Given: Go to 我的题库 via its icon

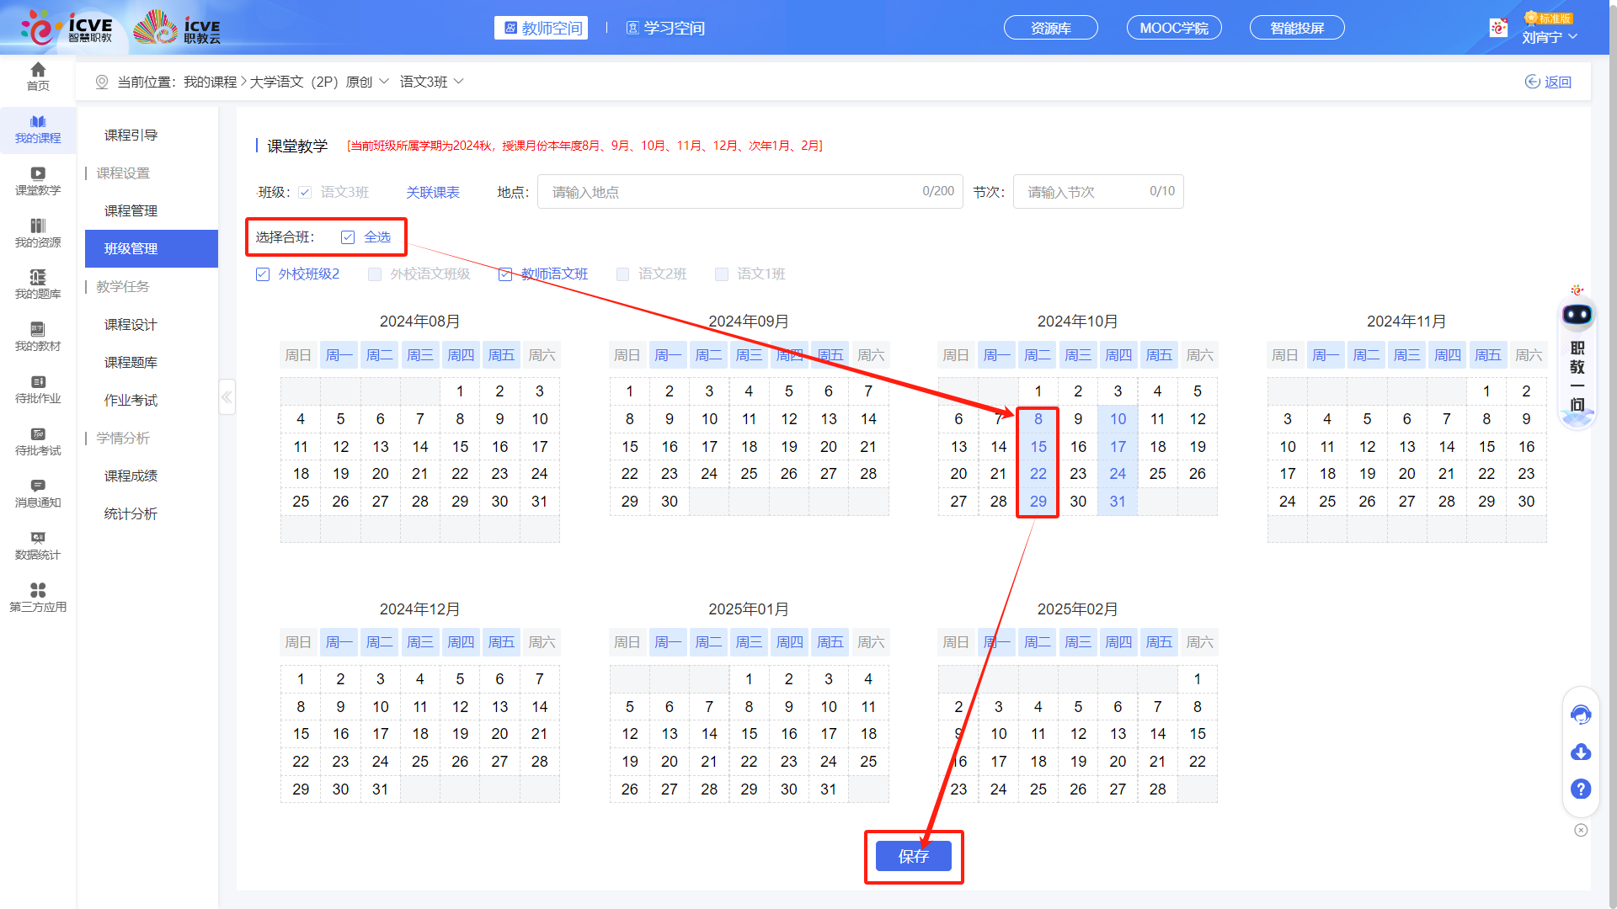Looking at the screenshot, I should click(x=37, y=284).
